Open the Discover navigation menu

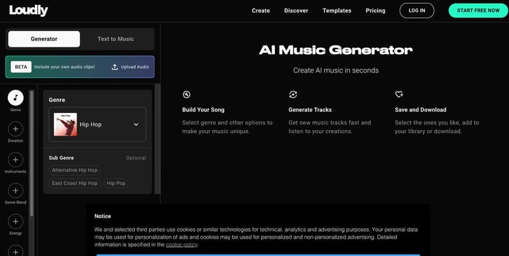point(296,10)
